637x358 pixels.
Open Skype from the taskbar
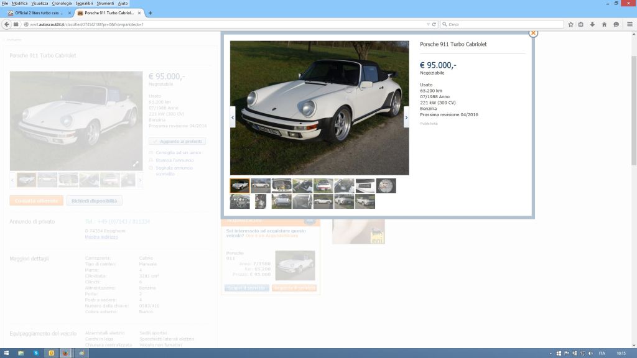click(x=35, y=353)
